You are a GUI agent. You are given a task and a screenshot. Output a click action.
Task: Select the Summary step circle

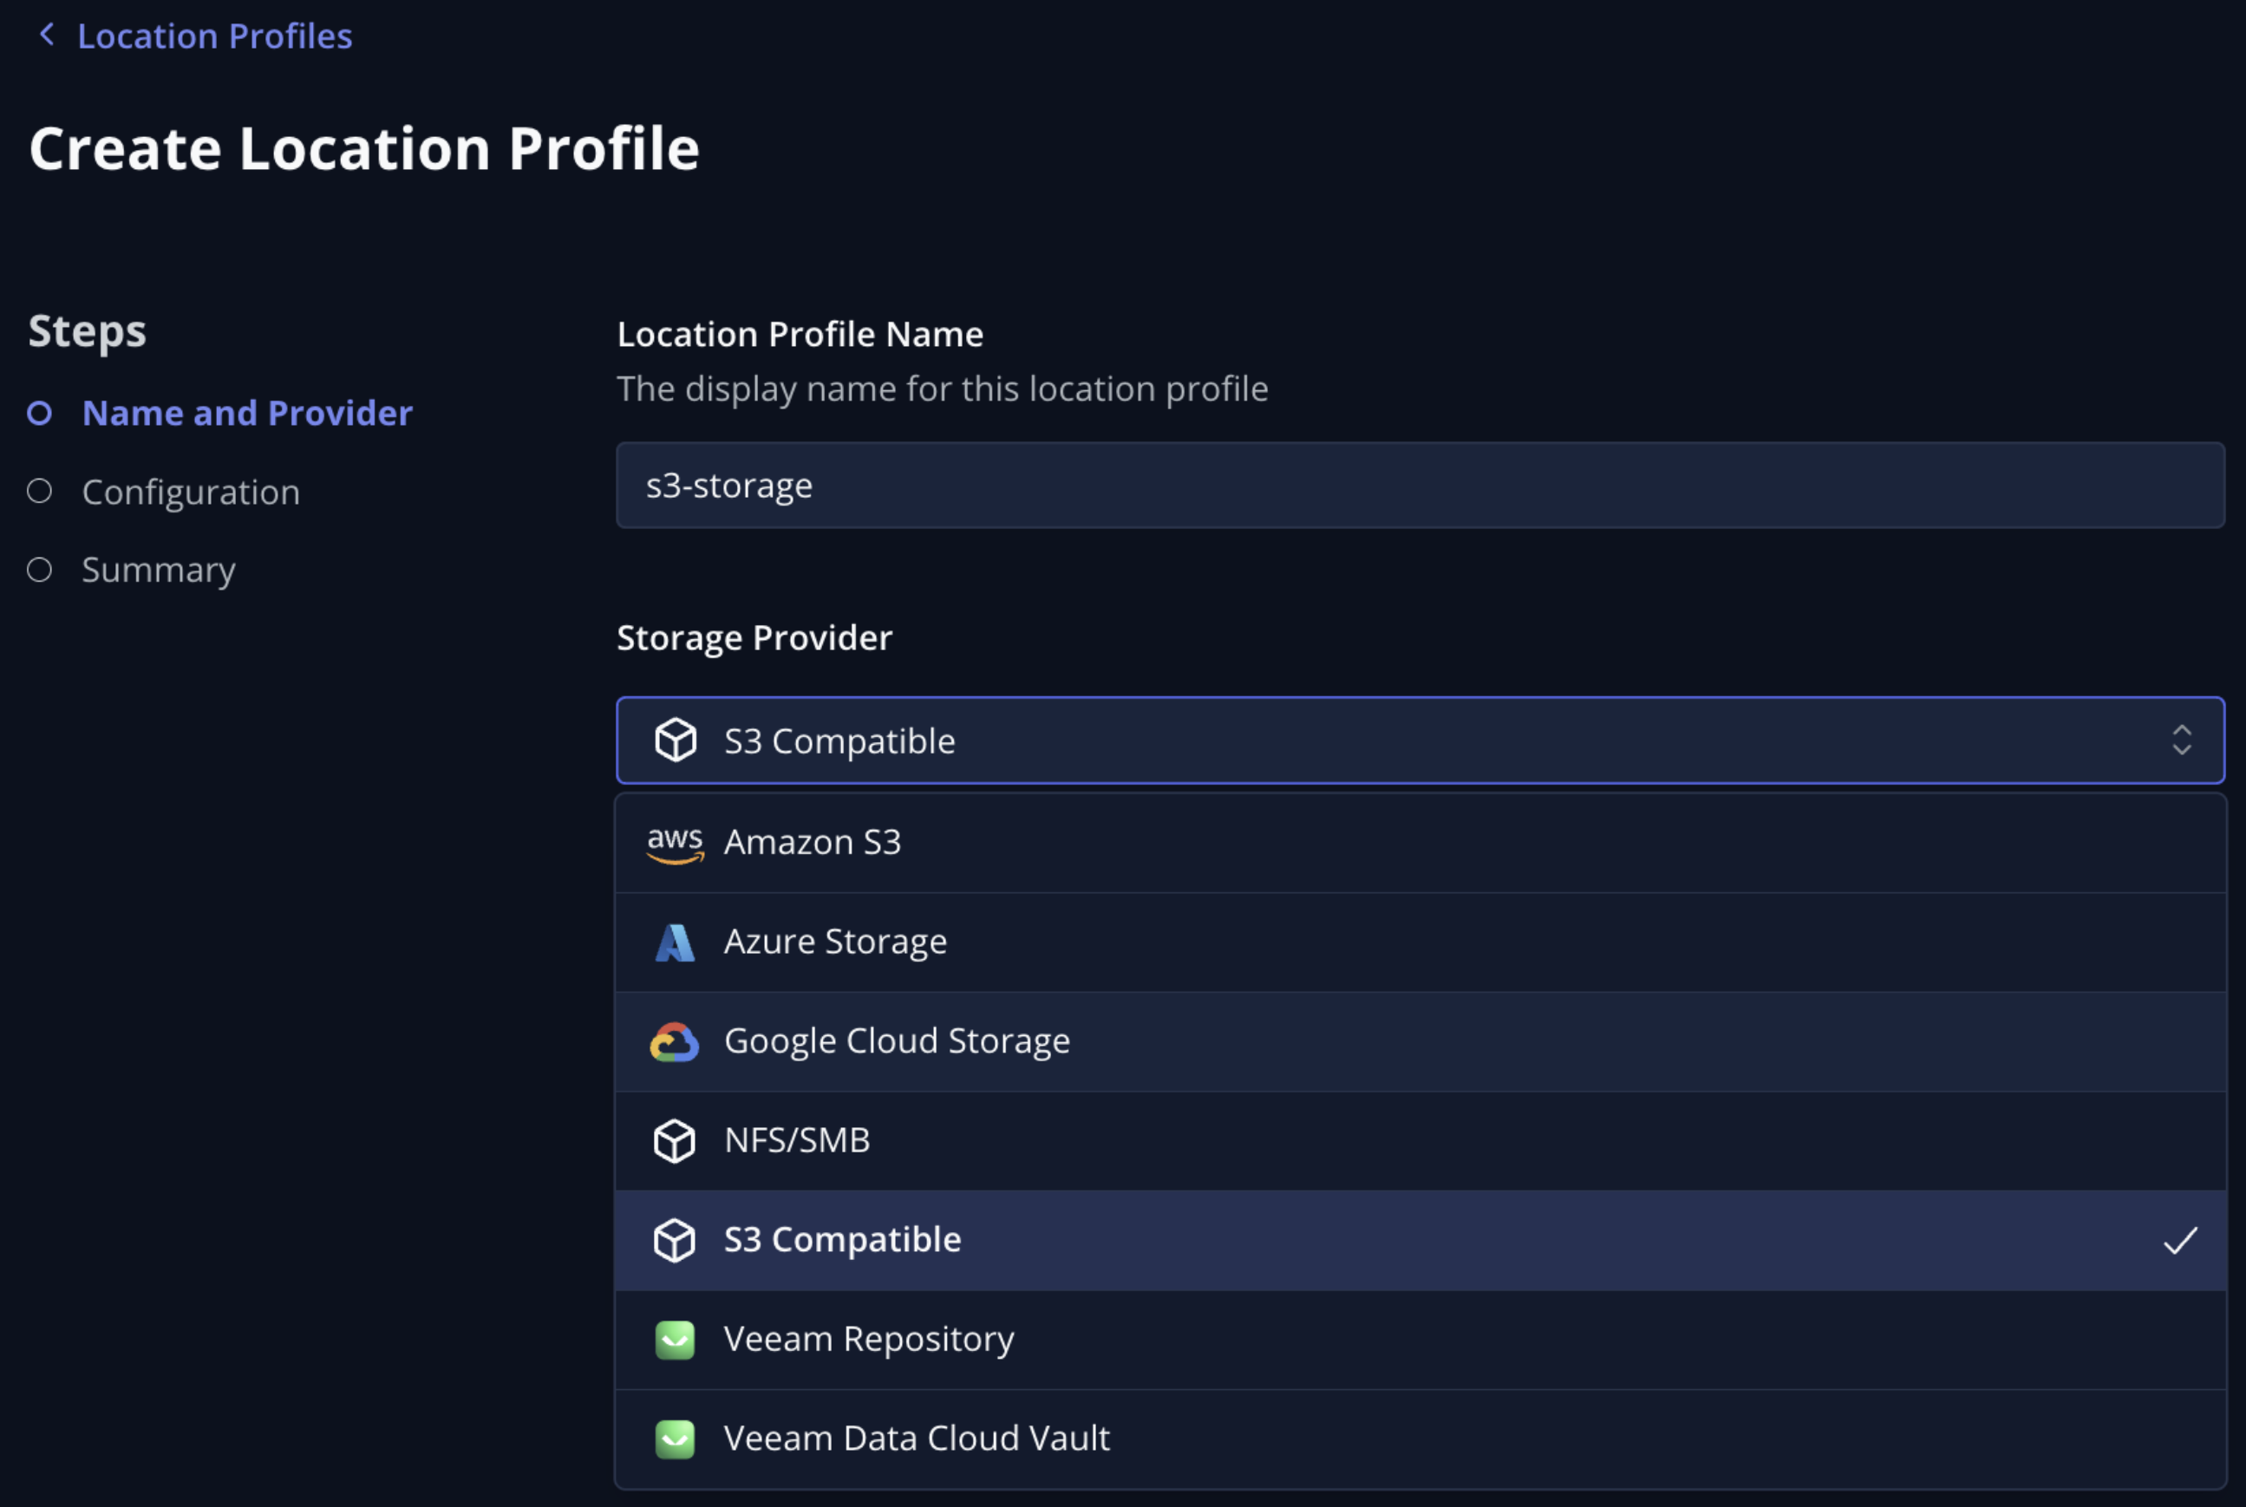click(39, 570)
